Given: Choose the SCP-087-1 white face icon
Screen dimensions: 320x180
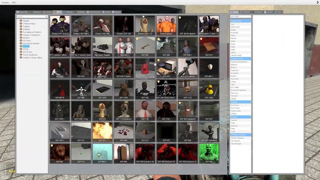Looking at the screenshot, I should 209,68.
